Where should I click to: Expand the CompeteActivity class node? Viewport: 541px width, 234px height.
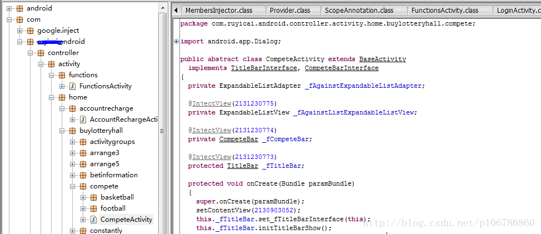click(x=83, y=220)
